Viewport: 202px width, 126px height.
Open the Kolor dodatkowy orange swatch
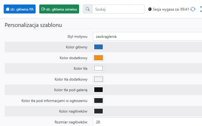pos(98,58)
